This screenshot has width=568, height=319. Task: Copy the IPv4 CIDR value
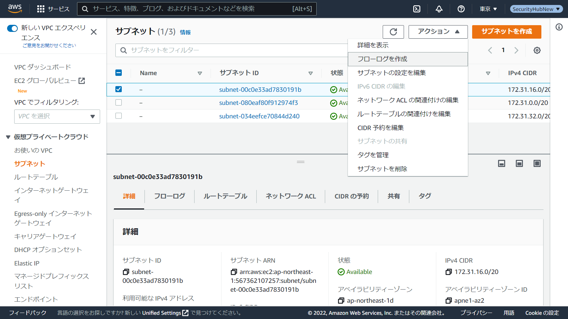(x=449, y=272)
